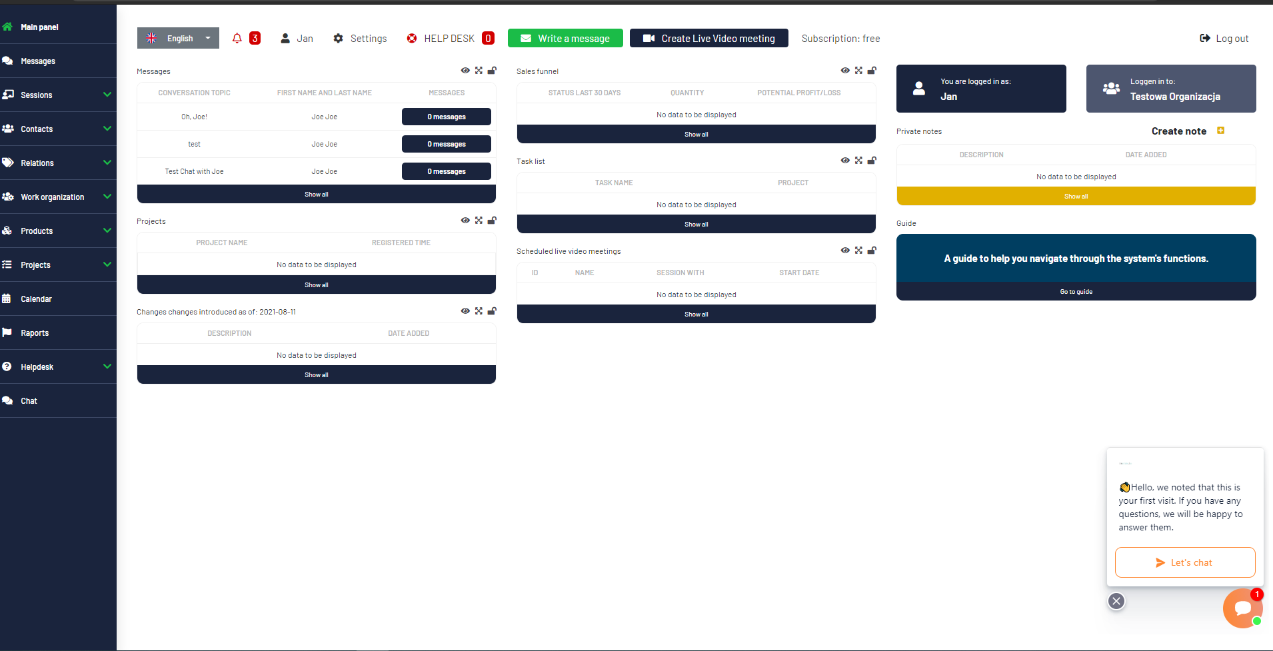Open Settings via the gear icon
Image resolution: width=1273 pixels, height=651 pixels.
[339, 38]
